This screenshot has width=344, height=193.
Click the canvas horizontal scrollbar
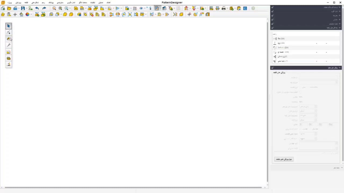click(133, 187)
